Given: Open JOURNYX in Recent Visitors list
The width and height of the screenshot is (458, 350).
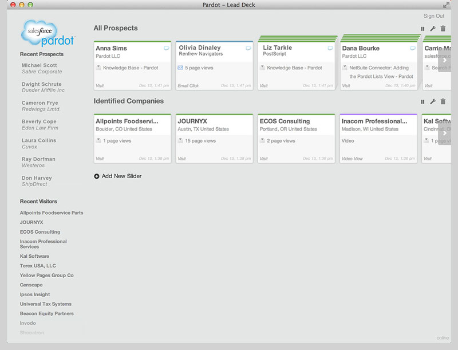Looking at the screenshot, I should coord(31,222).
